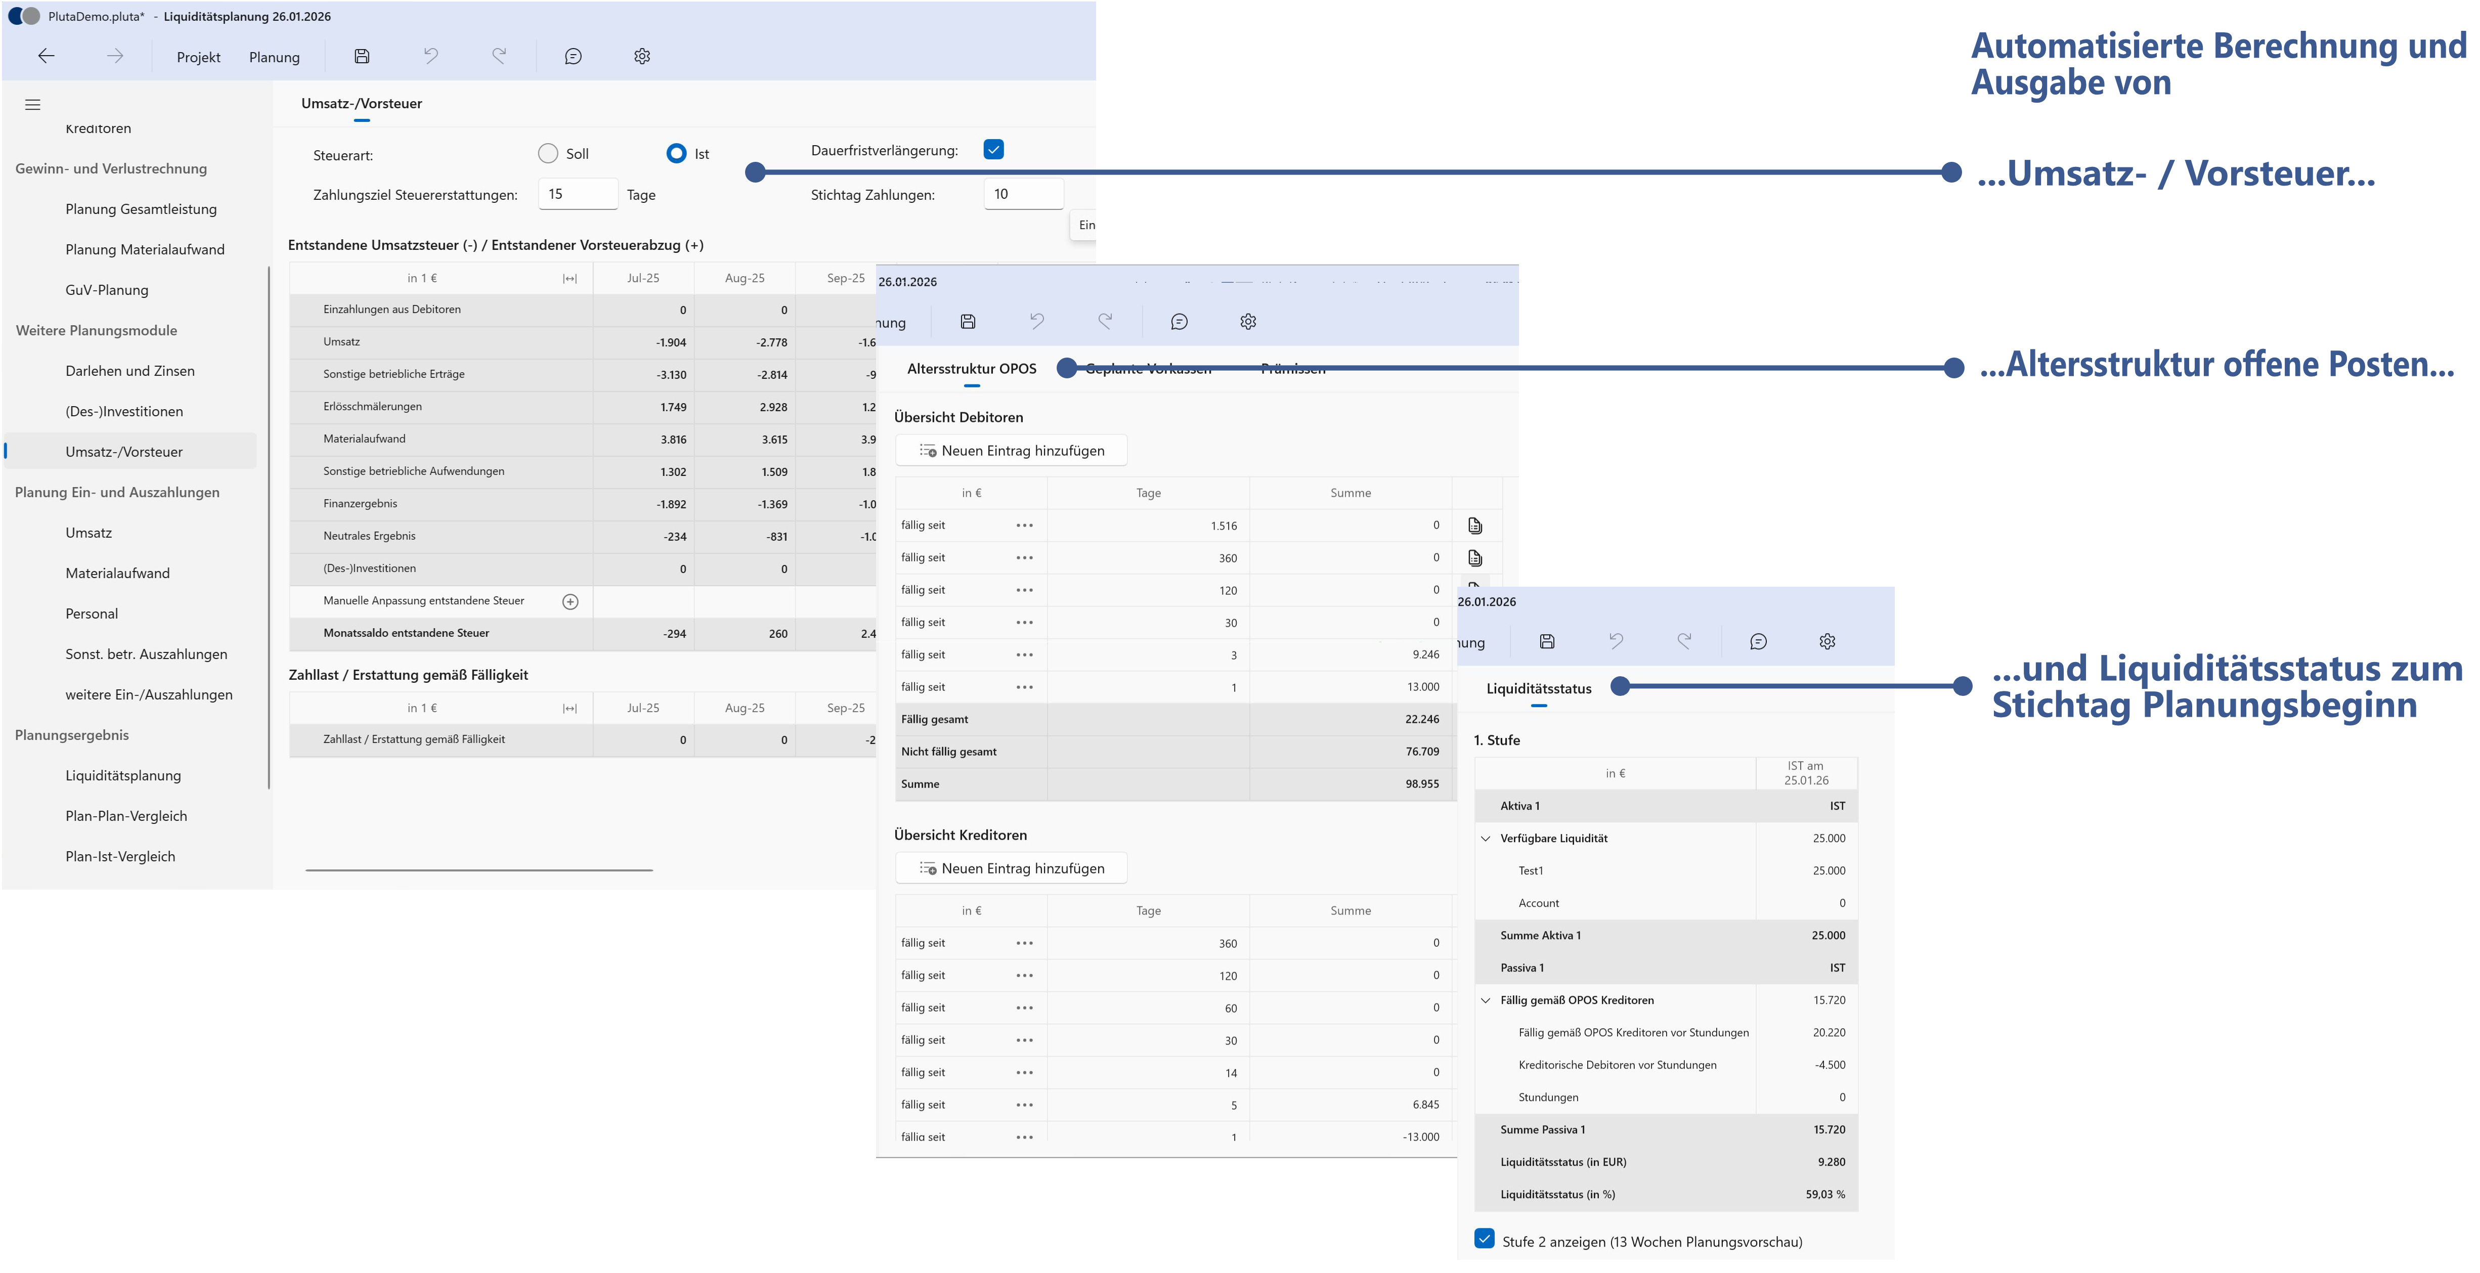Image resolution: width=2480 pixels, height=1273 pixels.
Task: Select the Soll radio button
Action: click(x=548, y=153)
